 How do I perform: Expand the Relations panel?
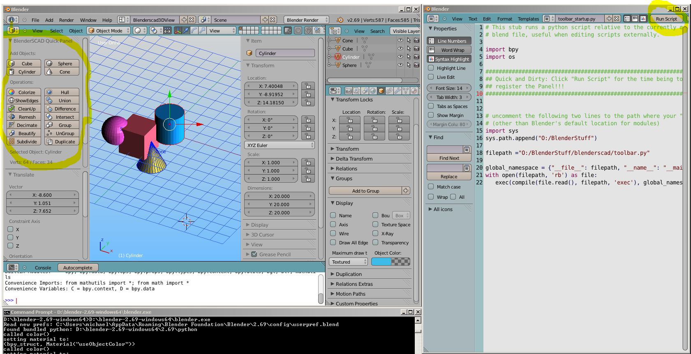pos(347,168)
